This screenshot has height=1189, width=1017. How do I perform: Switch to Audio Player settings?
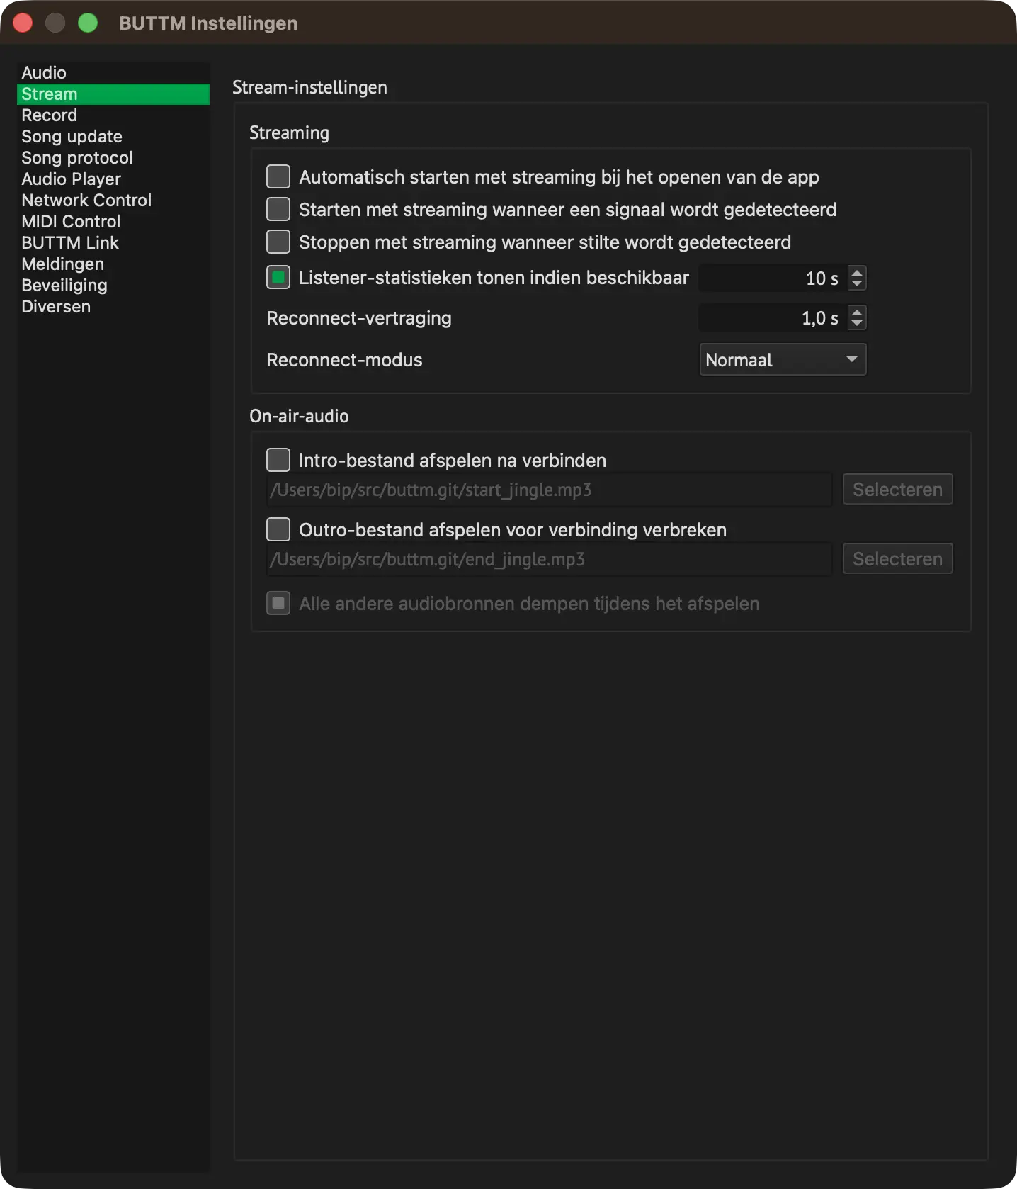pyautogui.click(x=113, y=179)
